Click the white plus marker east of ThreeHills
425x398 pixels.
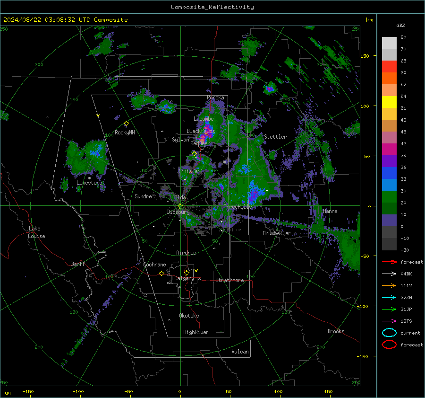pos(267,190)
